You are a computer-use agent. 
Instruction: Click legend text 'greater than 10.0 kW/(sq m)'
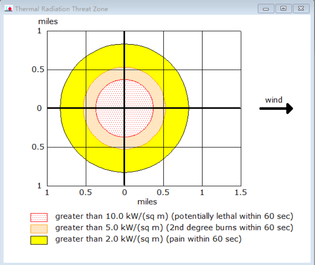pyautogui.click(x=112, y=216)
